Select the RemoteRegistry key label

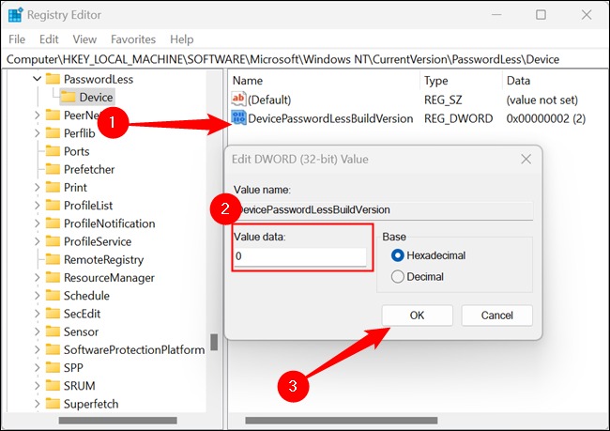[x=104, y=260]
